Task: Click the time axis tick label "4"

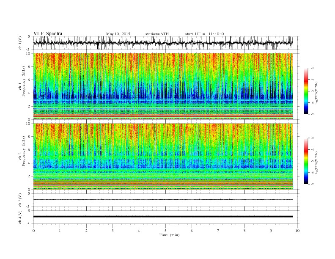Action: point(139,231)
